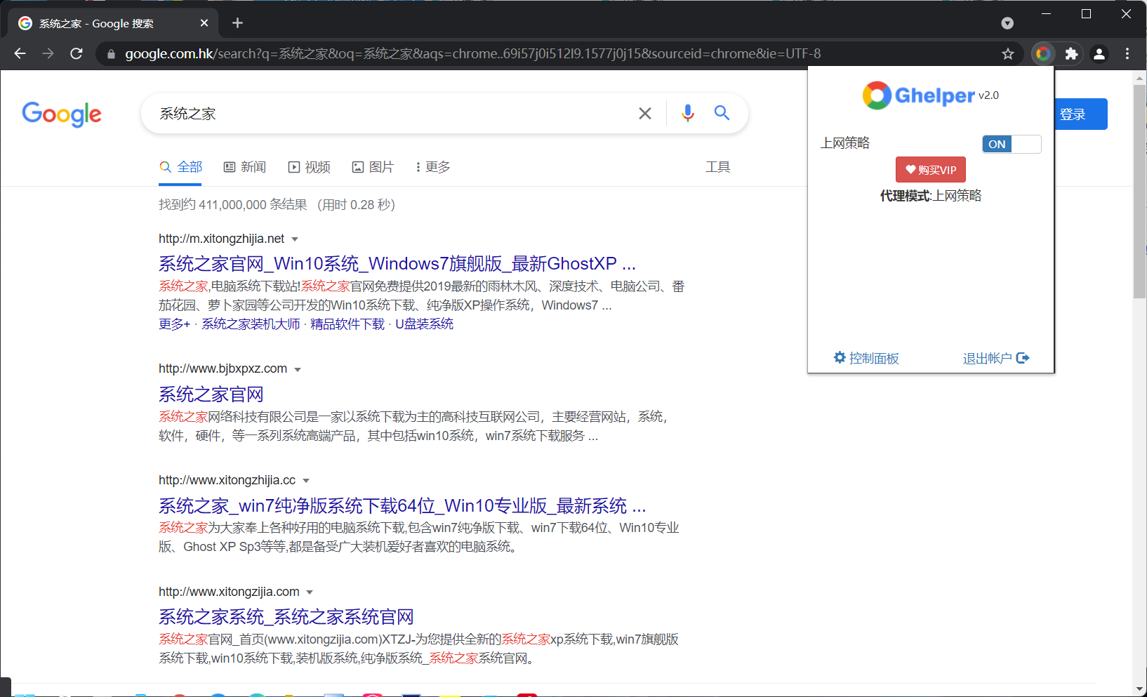Click the vertical page scrollbar thumb
Image resolution: width=1147 pixels, height=697 pixels.
1139,190
